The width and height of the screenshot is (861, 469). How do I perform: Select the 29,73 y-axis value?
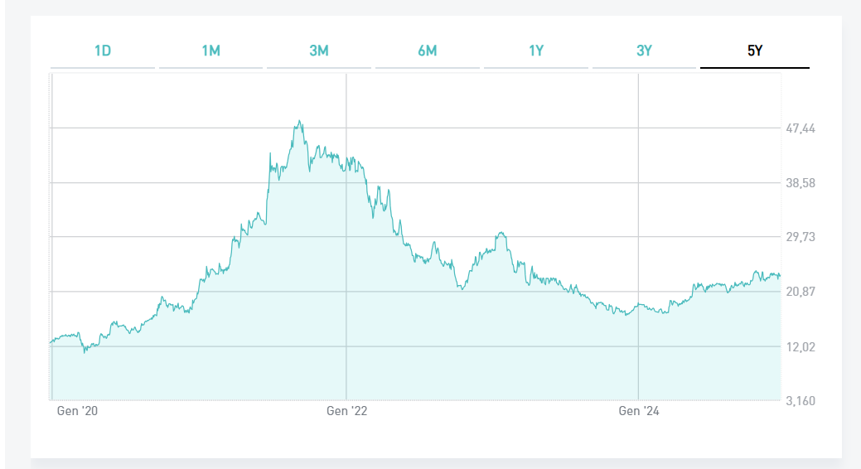801,237
